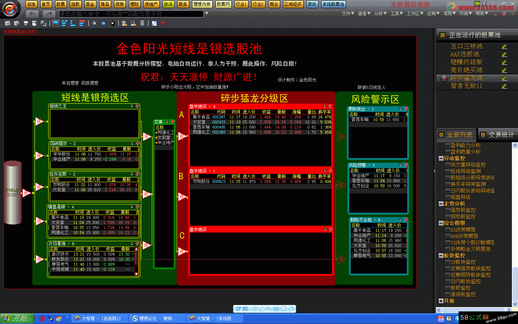Open the 工具 menu
Image resolution: width=518 pixels, height=324 pixels.
click(397, 14)
